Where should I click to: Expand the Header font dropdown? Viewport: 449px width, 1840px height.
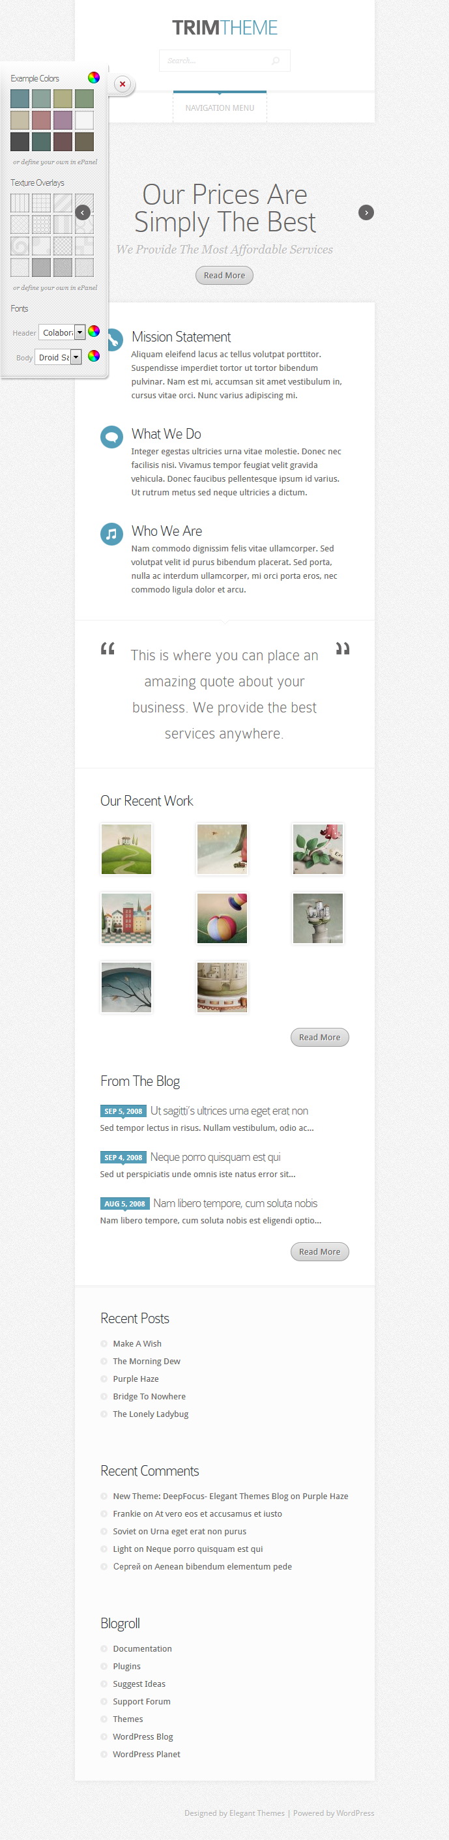[62, 332]
